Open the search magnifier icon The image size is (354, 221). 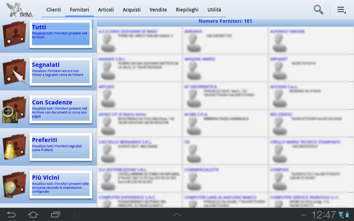318,10
